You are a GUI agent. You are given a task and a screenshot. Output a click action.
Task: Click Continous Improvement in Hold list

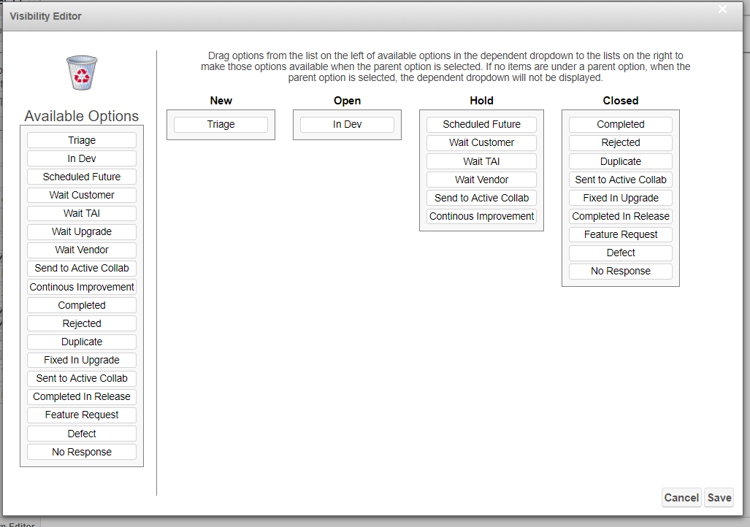481,216
